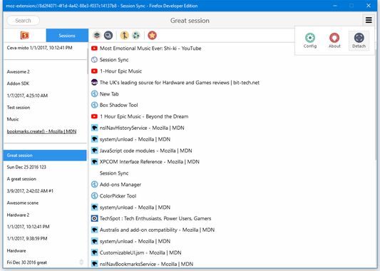Click the dark overlapping-windows toolbar icon

coord(108,36)
